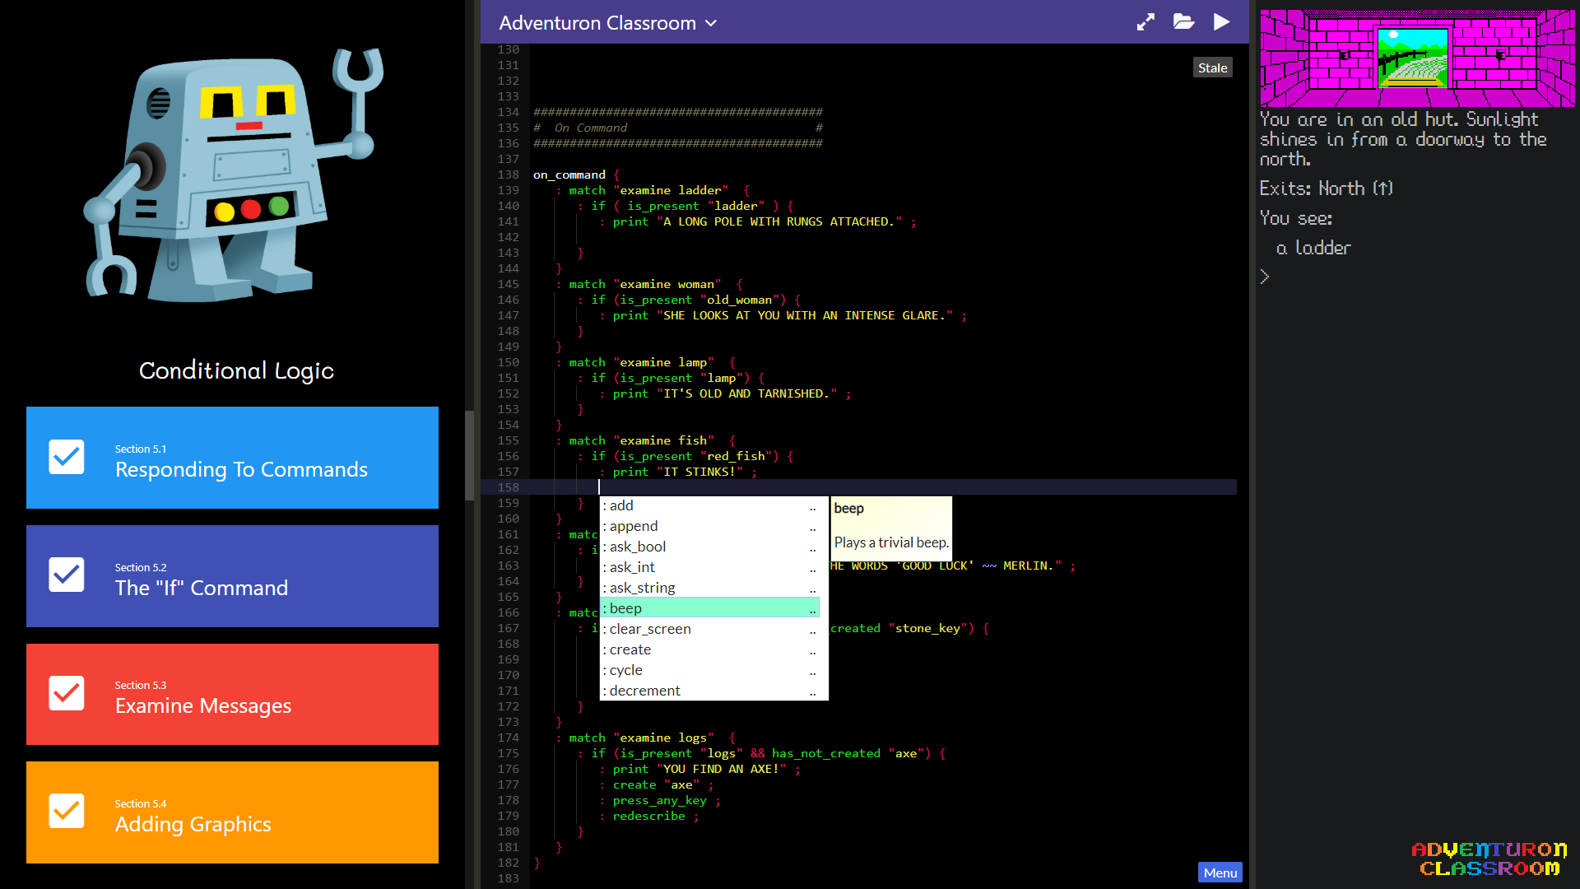
Task: Click the fullscreen expand arrows icon
Action: [x=1145, y=22]
